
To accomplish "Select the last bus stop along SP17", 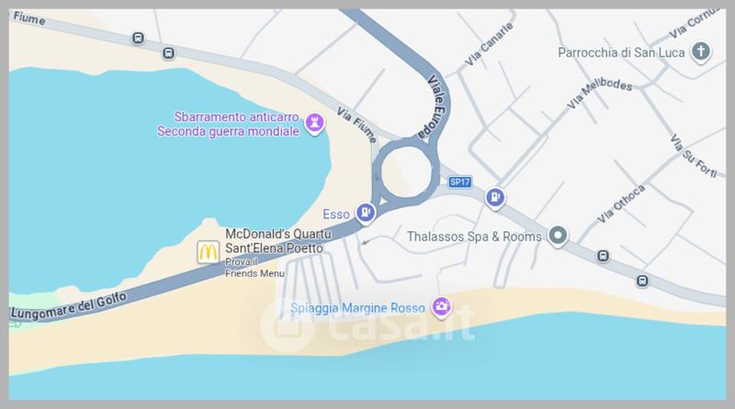I will point(642,281).
